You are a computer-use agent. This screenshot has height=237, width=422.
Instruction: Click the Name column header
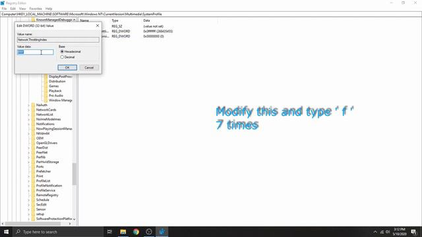pyautogui.click(x=84, y=20)
